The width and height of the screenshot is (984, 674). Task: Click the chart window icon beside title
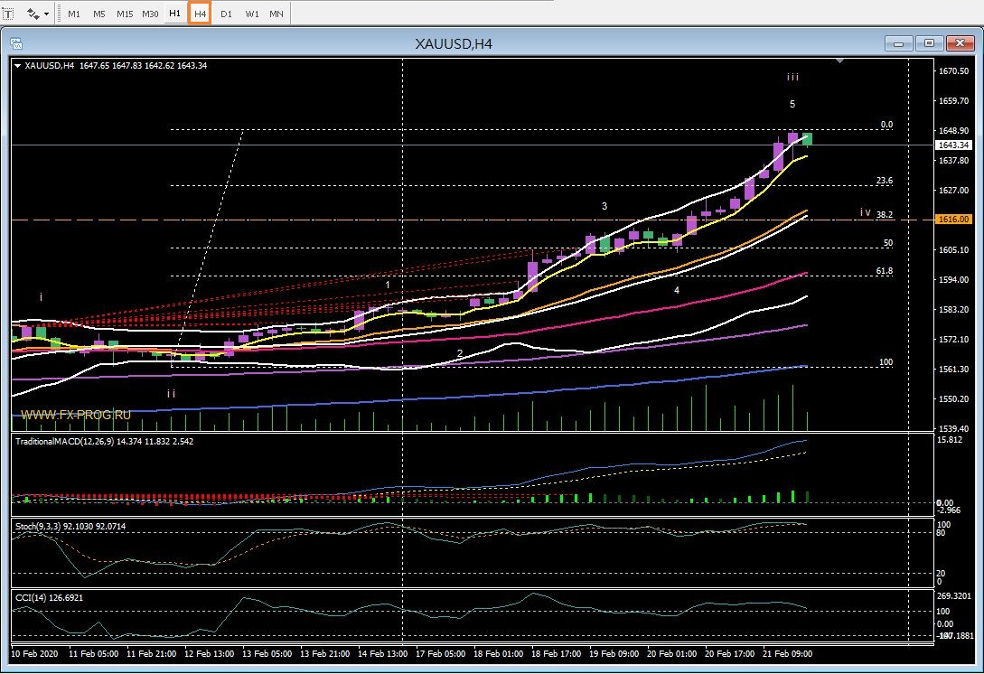15,42
